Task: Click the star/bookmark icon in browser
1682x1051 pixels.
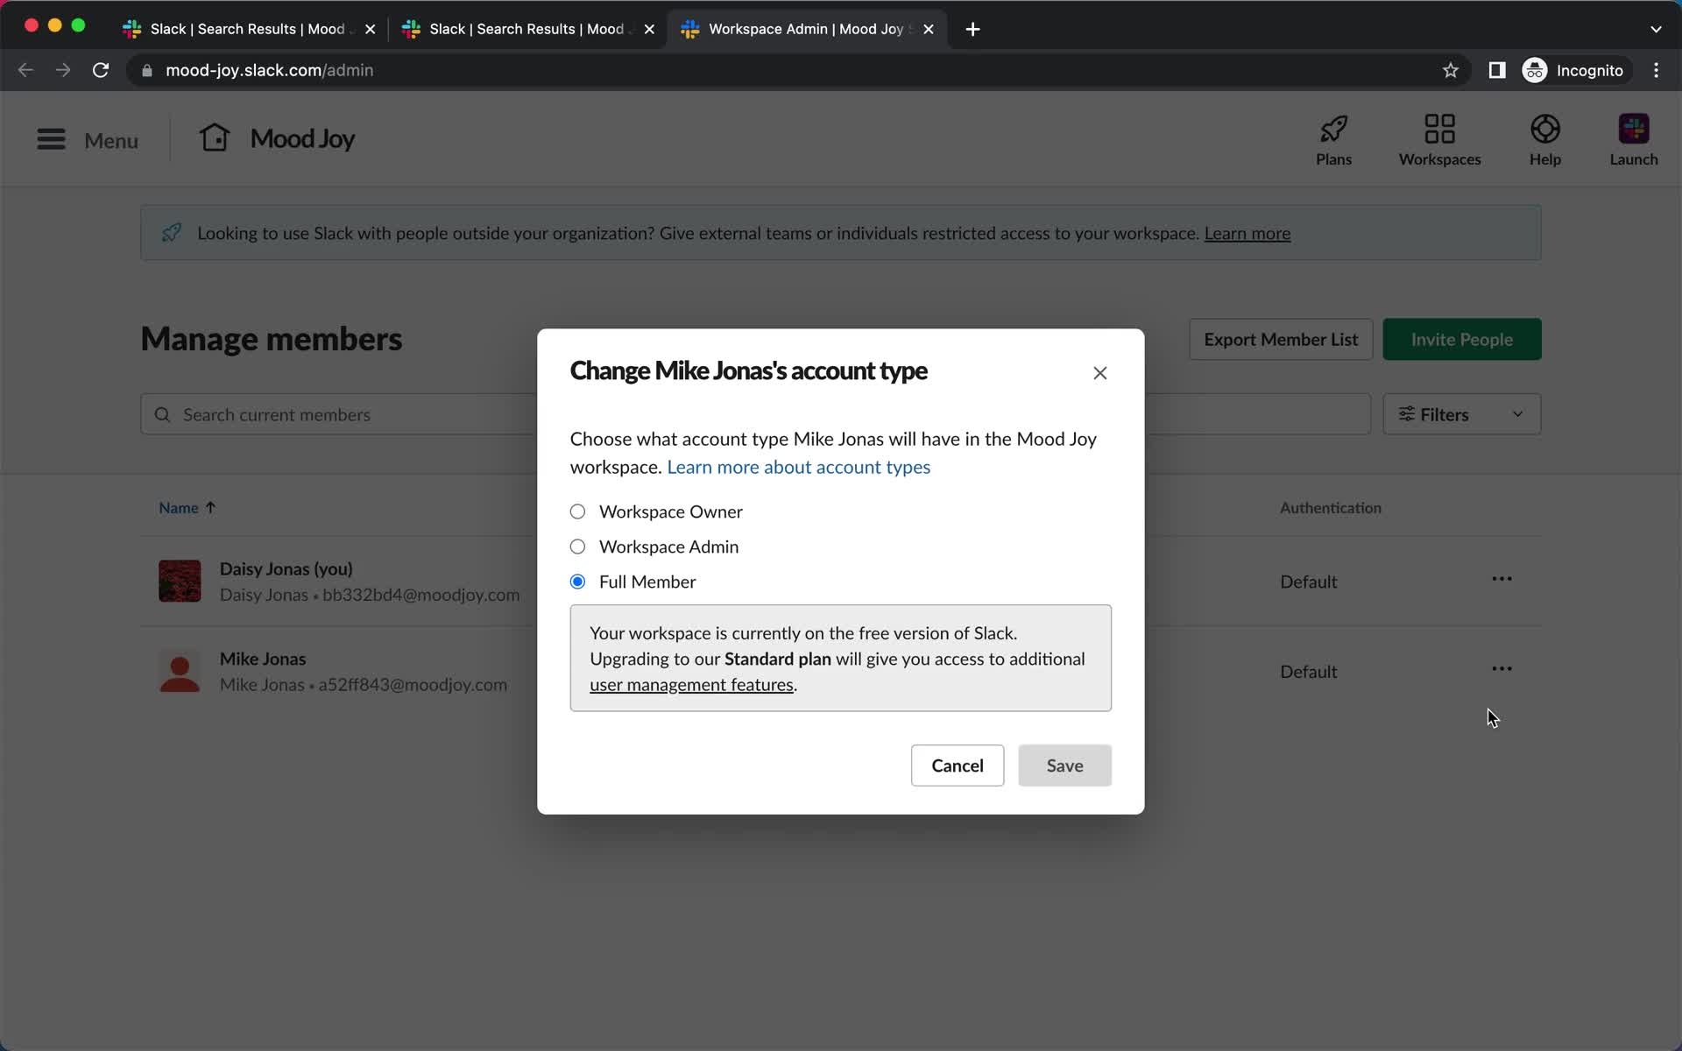Action: coord(1451,69)
